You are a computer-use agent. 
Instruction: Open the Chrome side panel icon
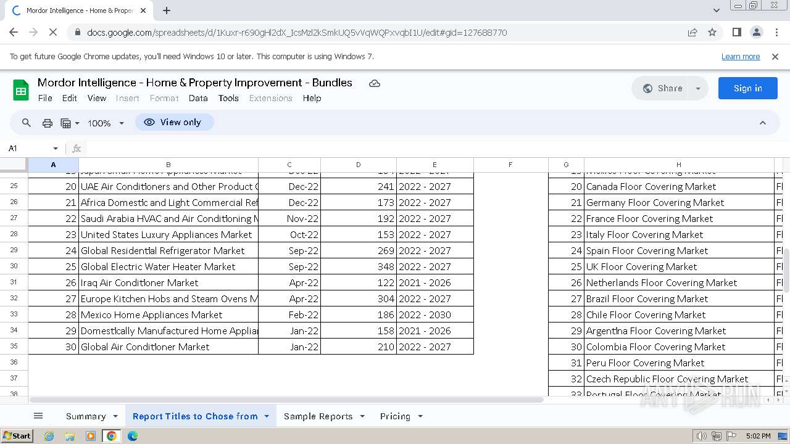click(x=736, y=32)
